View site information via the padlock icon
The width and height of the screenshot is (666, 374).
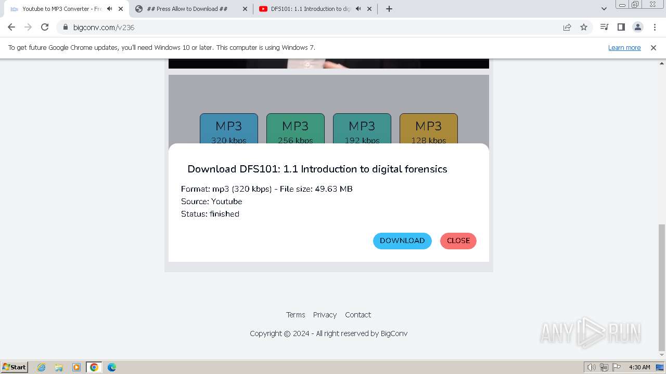coord(65,27)
